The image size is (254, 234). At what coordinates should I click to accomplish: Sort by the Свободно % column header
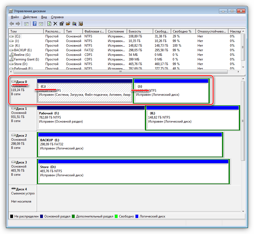point(183,31)
